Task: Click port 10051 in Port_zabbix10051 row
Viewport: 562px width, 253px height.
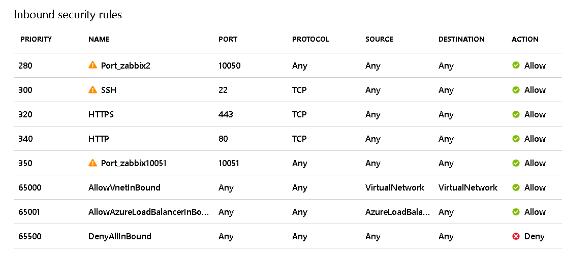Action: 229,163
